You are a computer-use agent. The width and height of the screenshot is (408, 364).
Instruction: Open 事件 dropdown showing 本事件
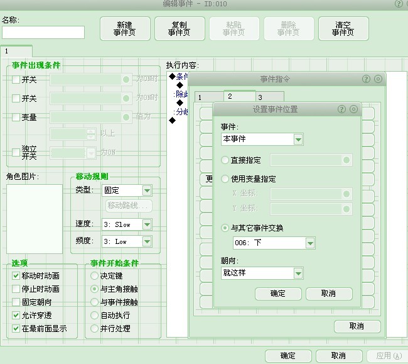(262, 139)
